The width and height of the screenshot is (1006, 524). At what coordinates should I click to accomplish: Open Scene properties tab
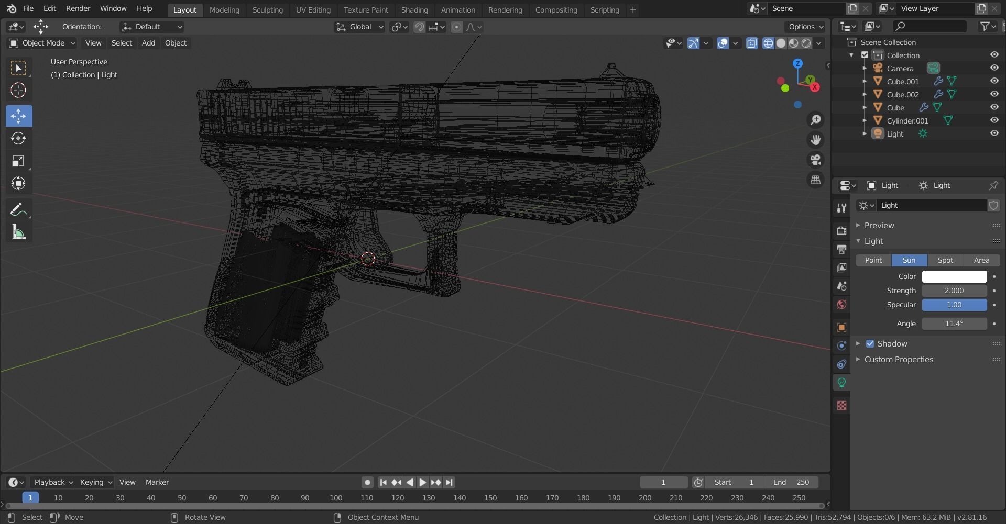[841, 286]
